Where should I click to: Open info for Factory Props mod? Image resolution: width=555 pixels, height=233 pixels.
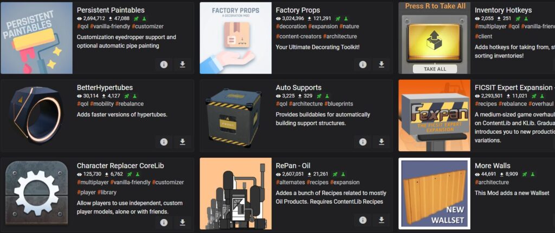coord(363,64)
